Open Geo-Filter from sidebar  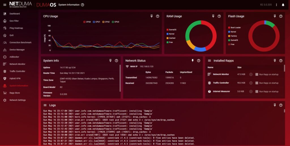(x=14, y=21)
